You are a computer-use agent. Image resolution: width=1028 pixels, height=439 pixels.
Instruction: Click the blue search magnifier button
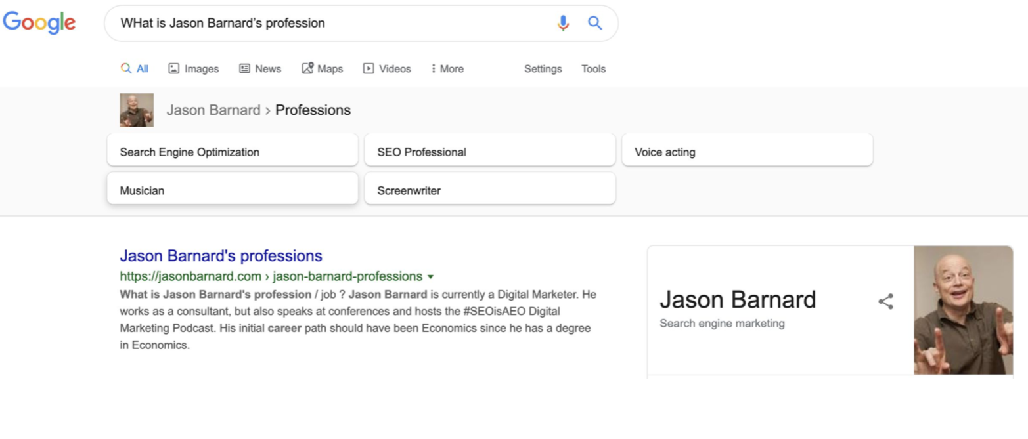tap(595, 23)
